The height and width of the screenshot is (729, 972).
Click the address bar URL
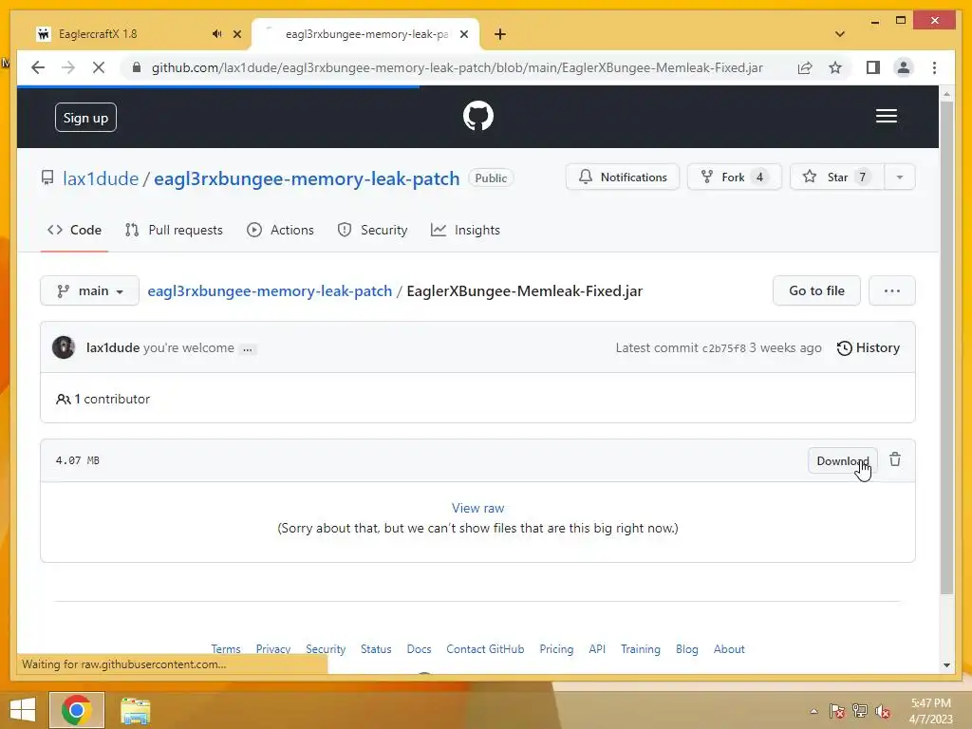click(457, 67)
